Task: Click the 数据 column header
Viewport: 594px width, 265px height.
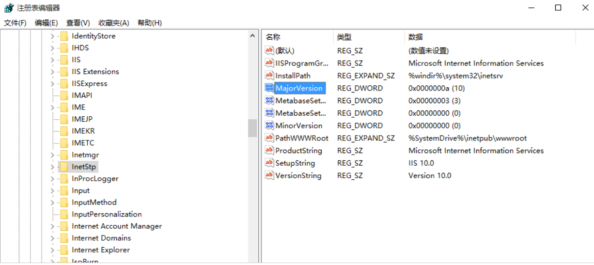Action: [x=415, y=37]
